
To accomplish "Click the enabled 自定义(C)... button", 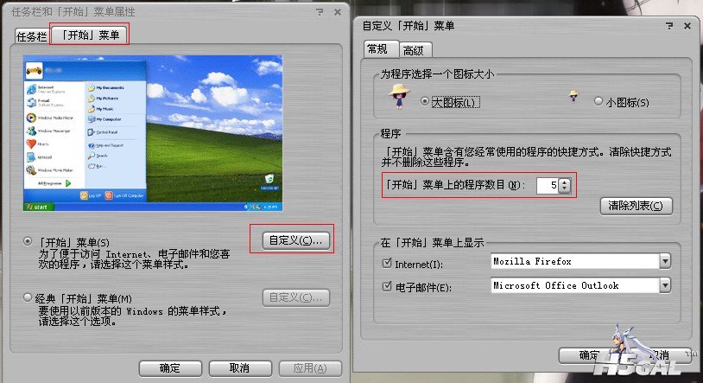I will (296, 240).
